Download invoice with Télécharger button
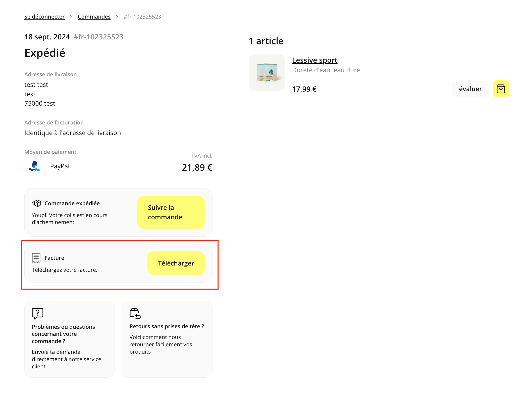The image size is (526, 398). point(176,263)
